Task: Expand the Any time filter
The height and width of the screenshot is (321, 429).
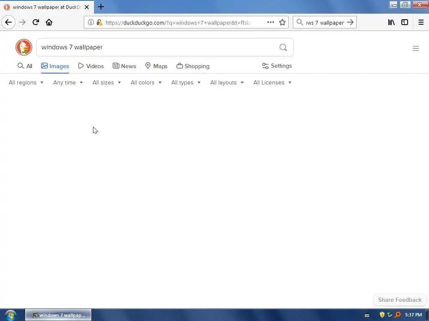Action: click(x=68, y=82)
